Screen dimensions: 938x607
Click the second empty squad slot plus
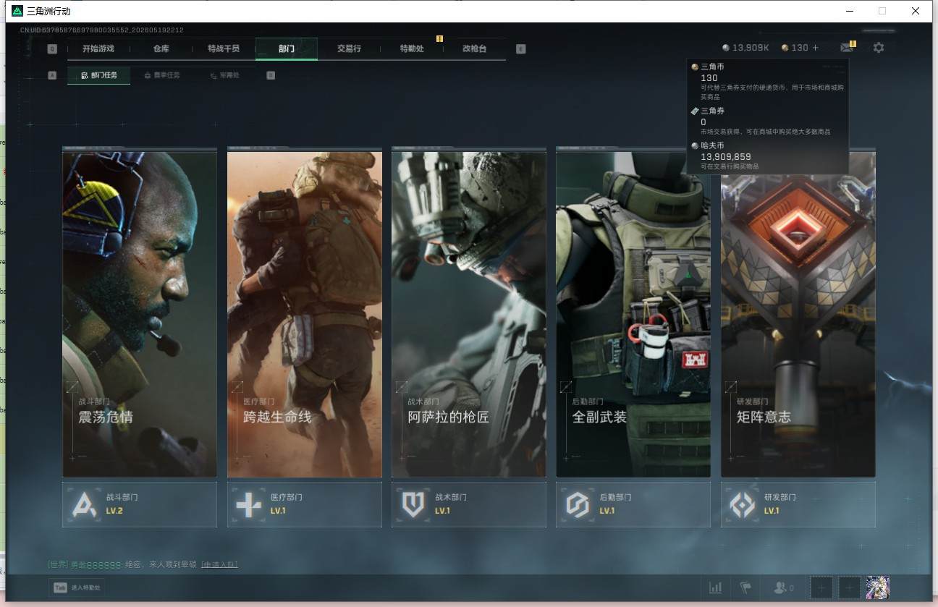(850, 587)
